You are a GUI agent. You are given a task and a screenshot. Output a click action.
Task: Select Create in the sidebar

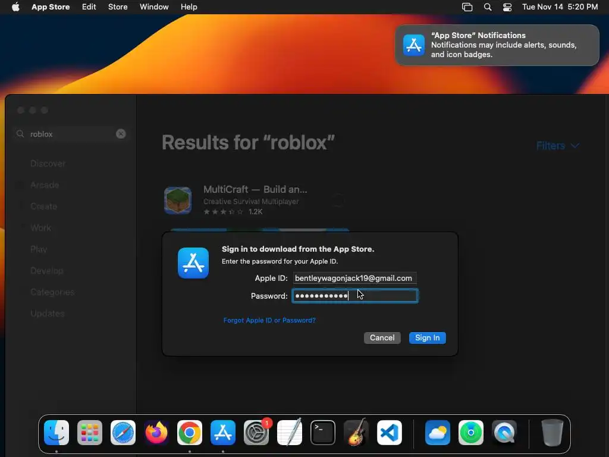point(43,206)
